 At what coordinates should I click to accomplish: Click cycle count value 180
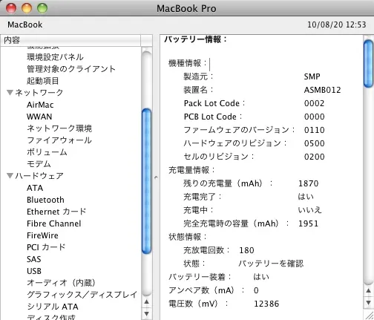[x=246, y=250]
